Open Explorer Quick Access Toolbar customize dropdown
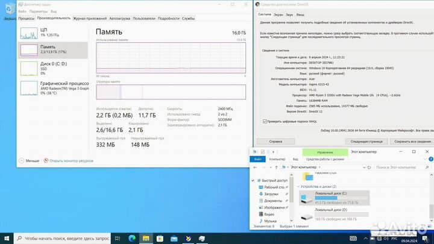Screen dimensions: 434x244 (273, 152)
